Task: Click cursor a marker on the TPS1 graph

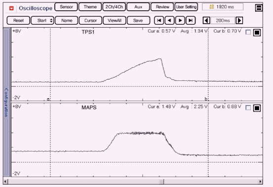Action: tap(48, 100)
